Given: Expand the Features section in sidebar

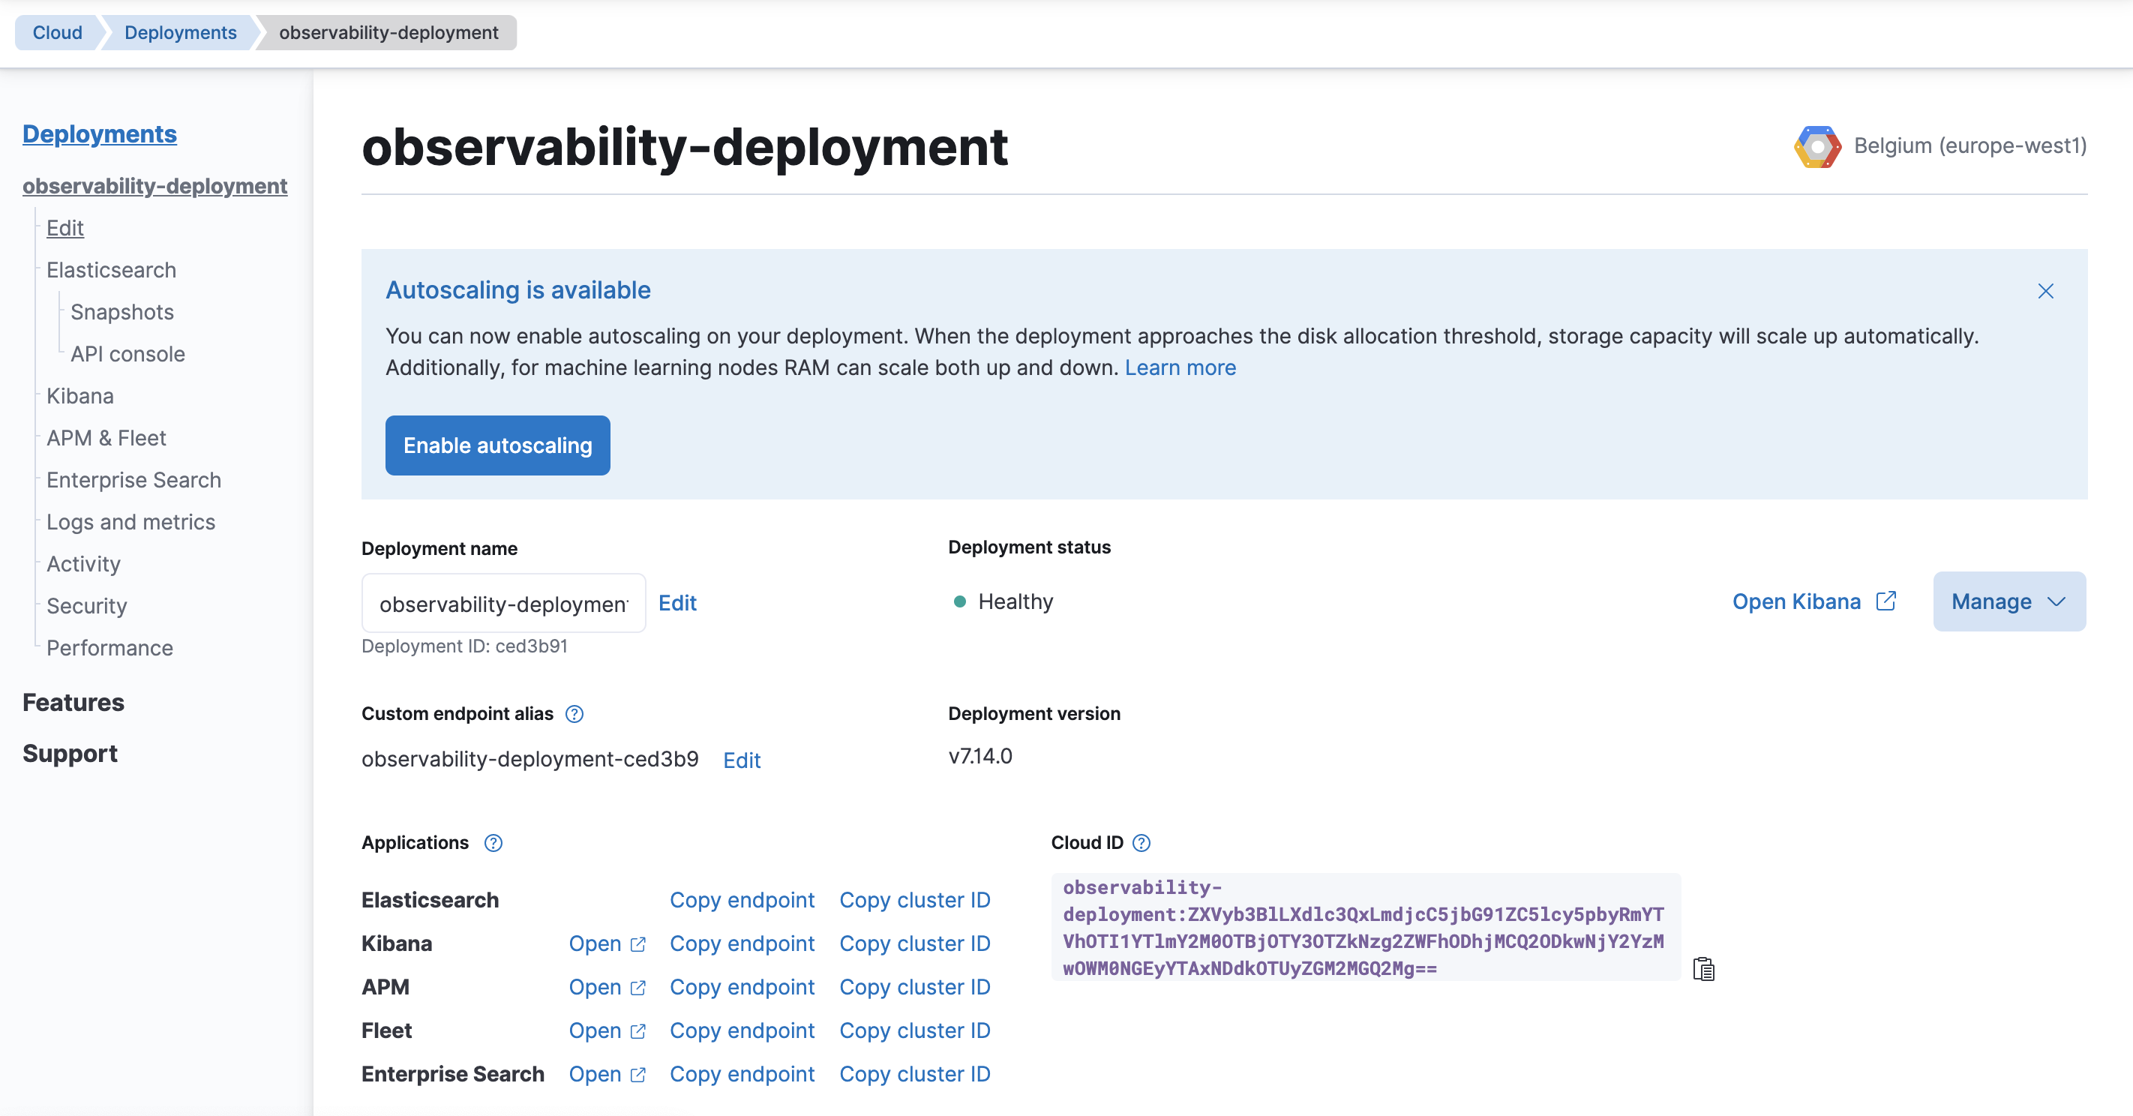Looking at the screenshot, I should pos(73,702).
